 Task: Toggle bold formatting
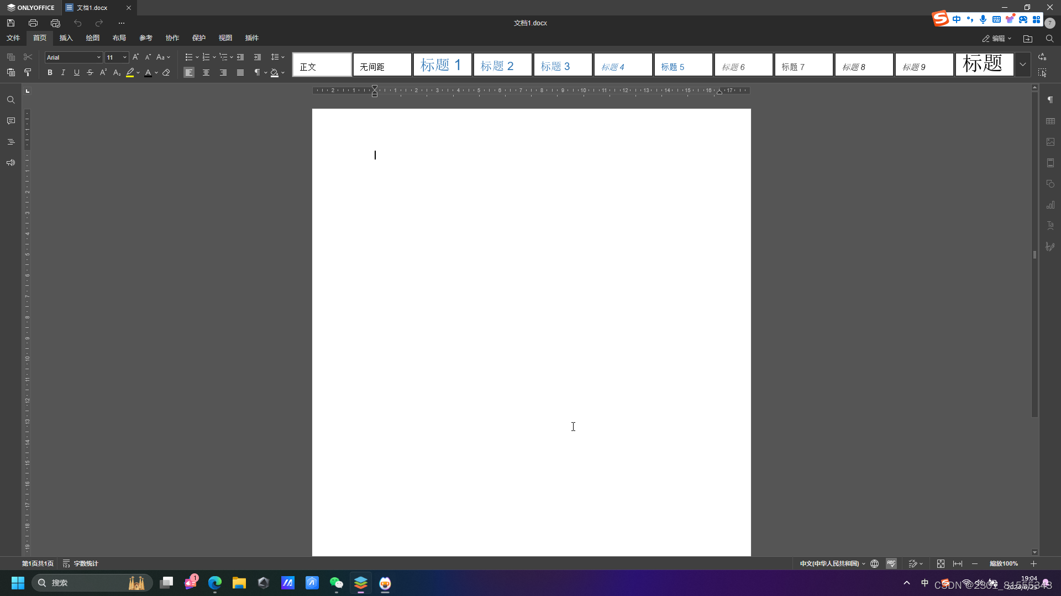tap(50, 72)
